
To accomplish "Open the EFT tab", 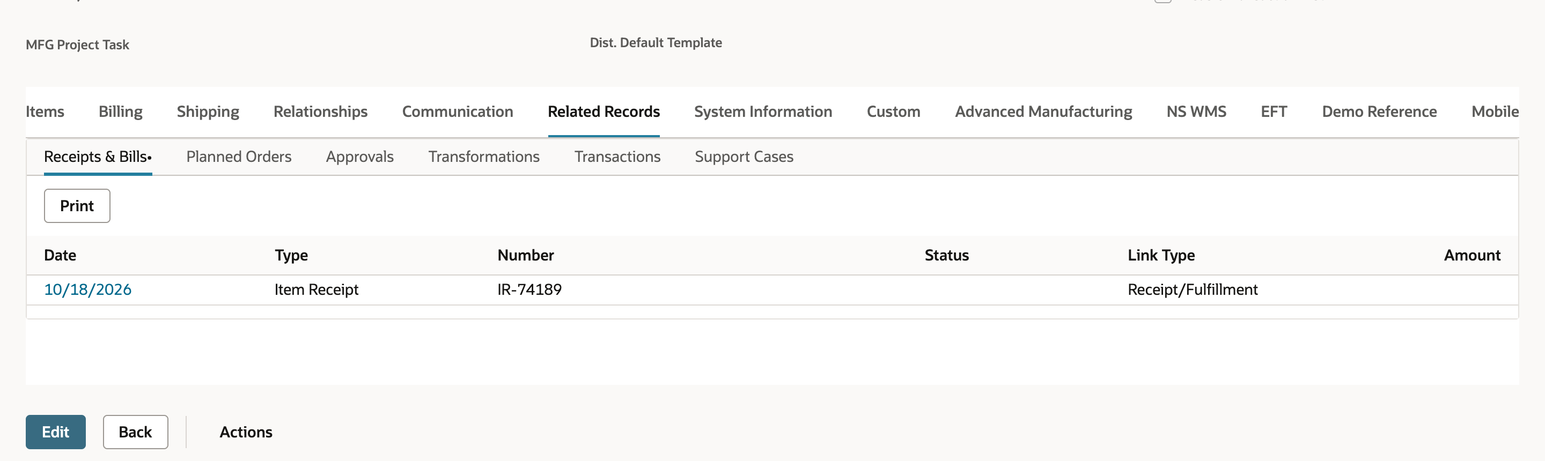I will click(1274, 111).
